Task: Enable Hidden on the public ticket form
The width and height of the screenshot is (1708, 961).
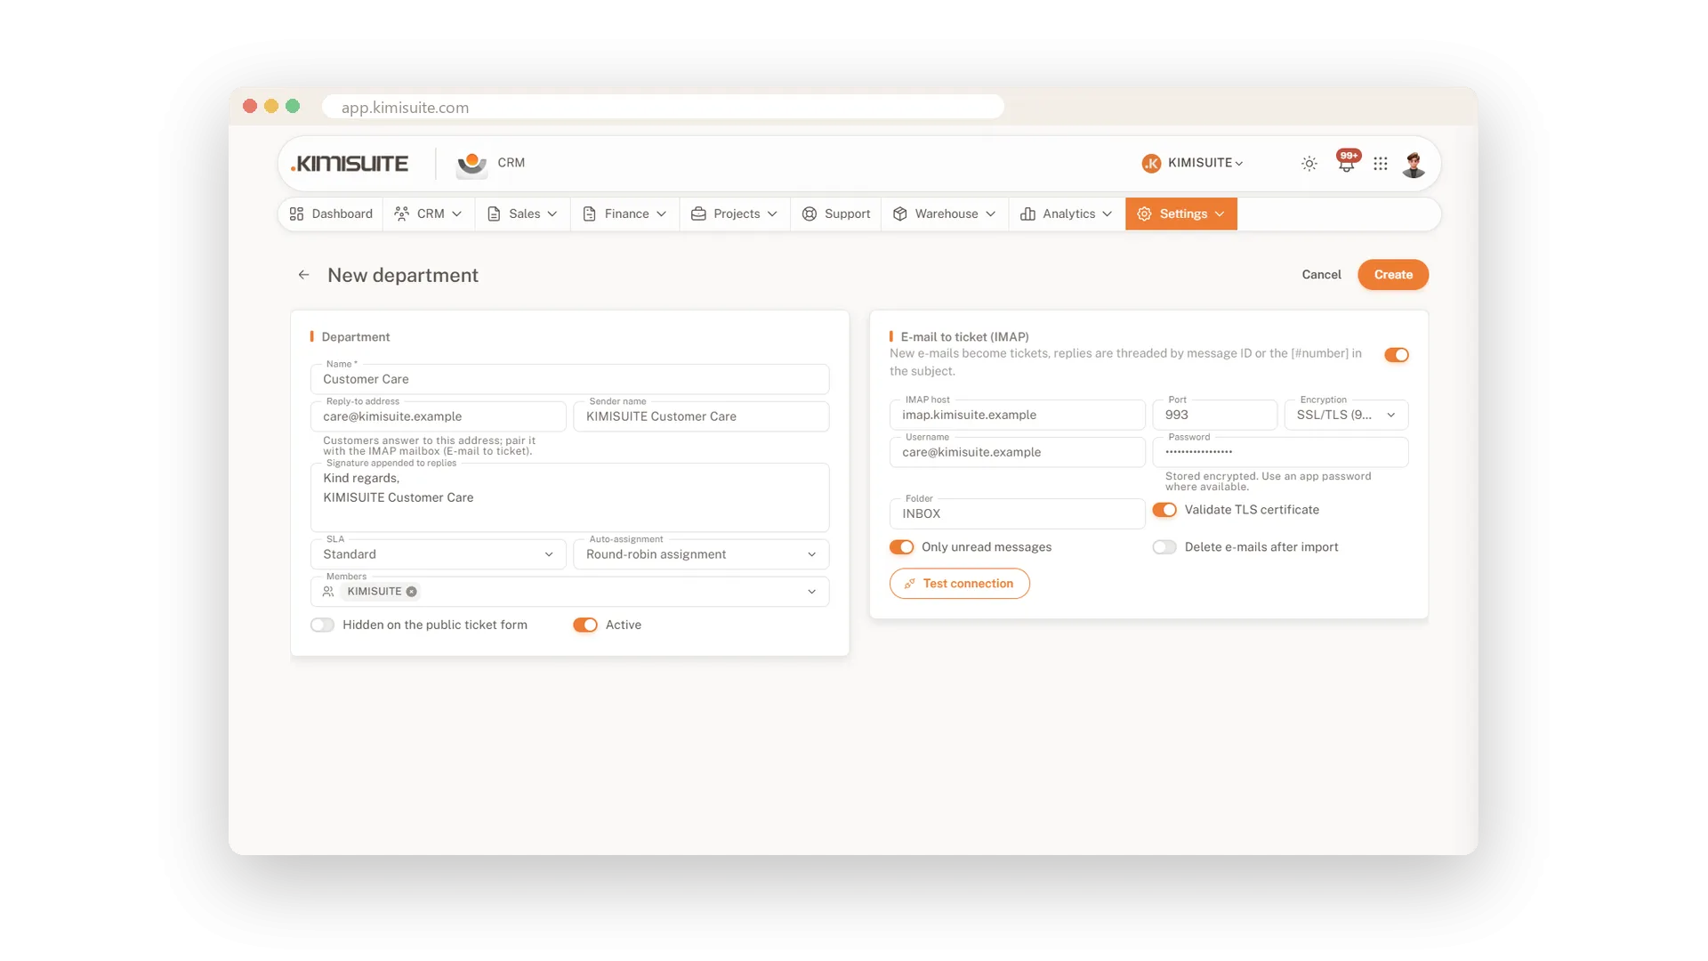Action: click(322, 626)
